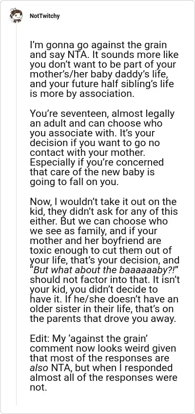Click the line "the parents that drove you away."

(102, 319)
